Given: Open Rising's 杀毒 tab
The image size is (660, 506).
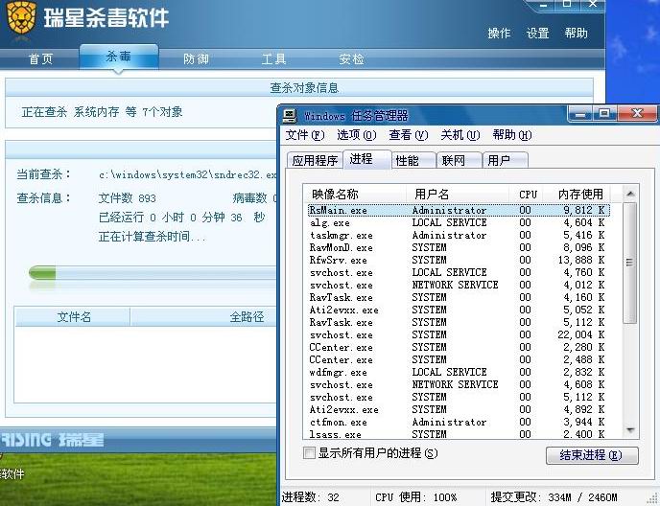Looking at the screenshot, I should [119, 57].
